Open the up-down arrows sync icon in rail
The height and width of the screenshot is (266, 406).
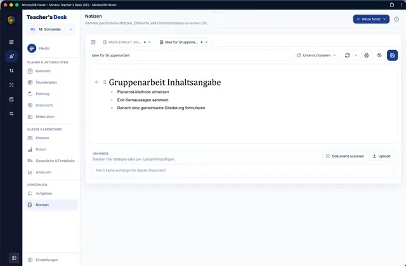click(11, 70)
